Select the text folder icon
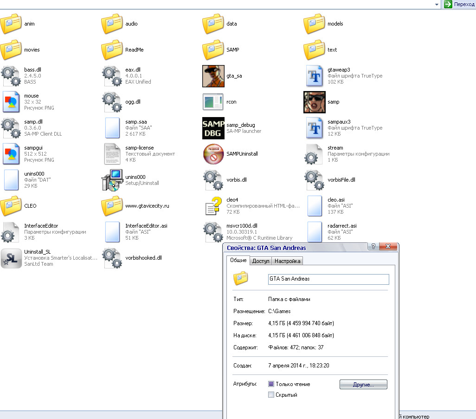Viewport: 476px width, 419px height. point(314,50)
